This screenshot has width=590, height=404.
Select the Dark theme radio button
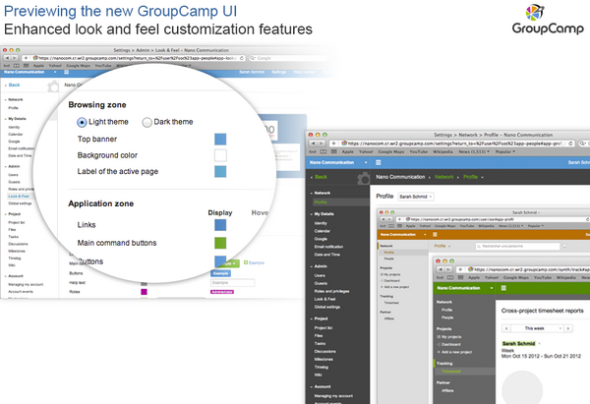147,122
